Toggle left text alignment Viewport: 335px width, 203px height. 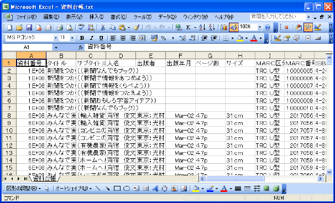(113, 38)
